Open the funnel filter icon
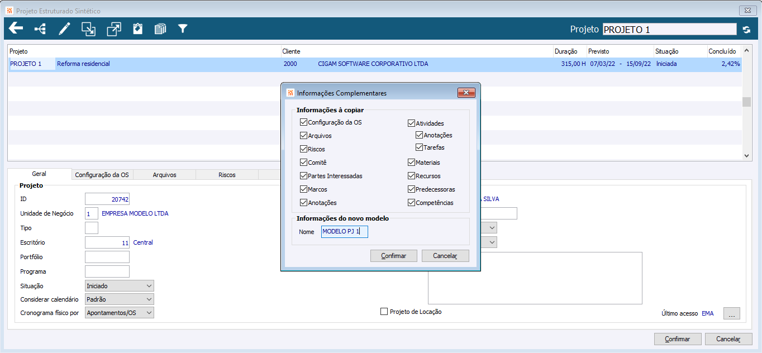 (183, 28)
